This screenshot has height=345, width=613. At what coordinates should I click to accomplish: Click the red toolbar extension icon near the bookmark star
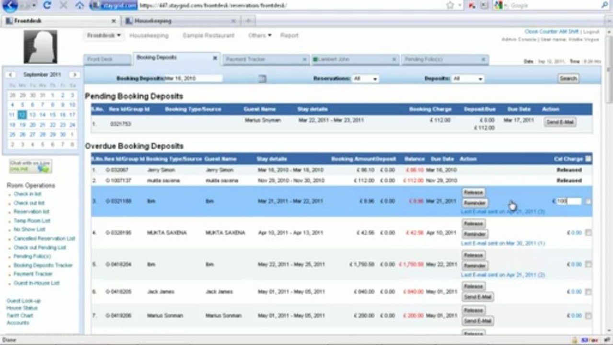472,6
